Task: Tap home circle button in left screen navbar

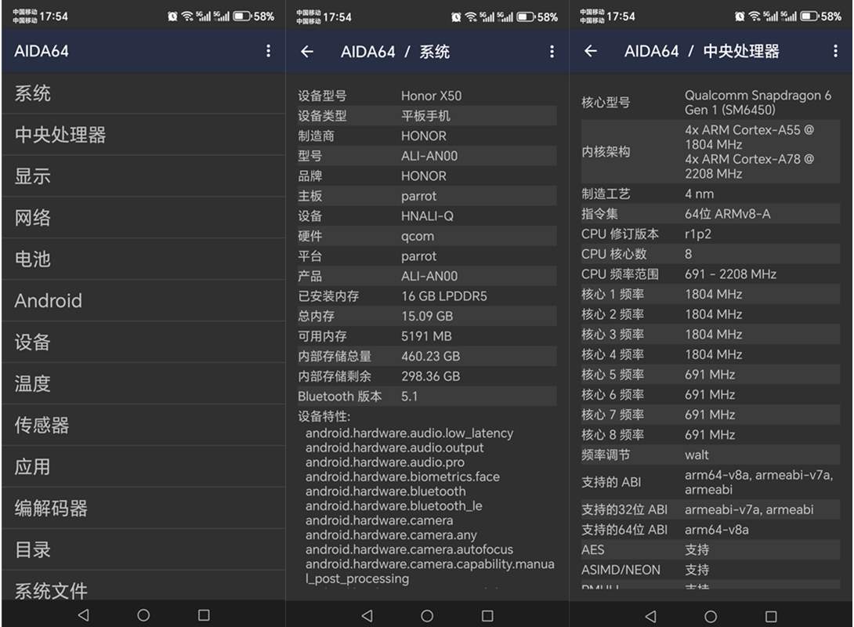Action: 143,615
